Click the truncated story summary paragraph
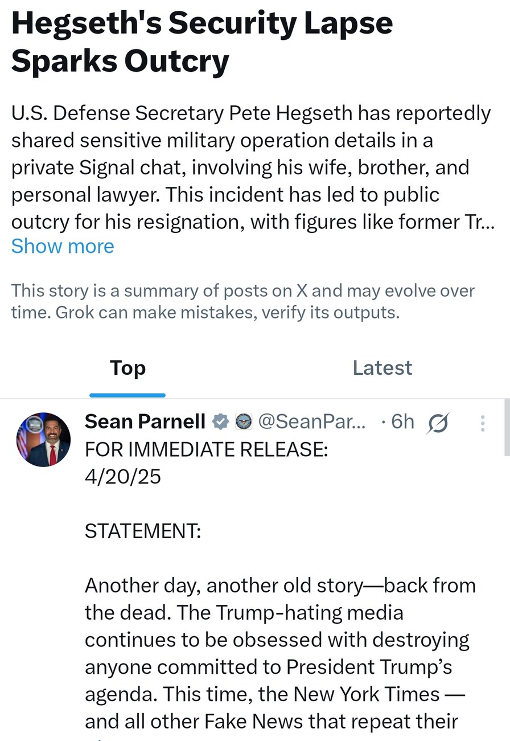The width and height of the screenshot is (510, 741). click(x=250, y=167)
